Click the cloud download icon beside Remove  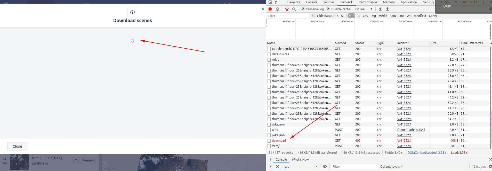click(76, 160)
